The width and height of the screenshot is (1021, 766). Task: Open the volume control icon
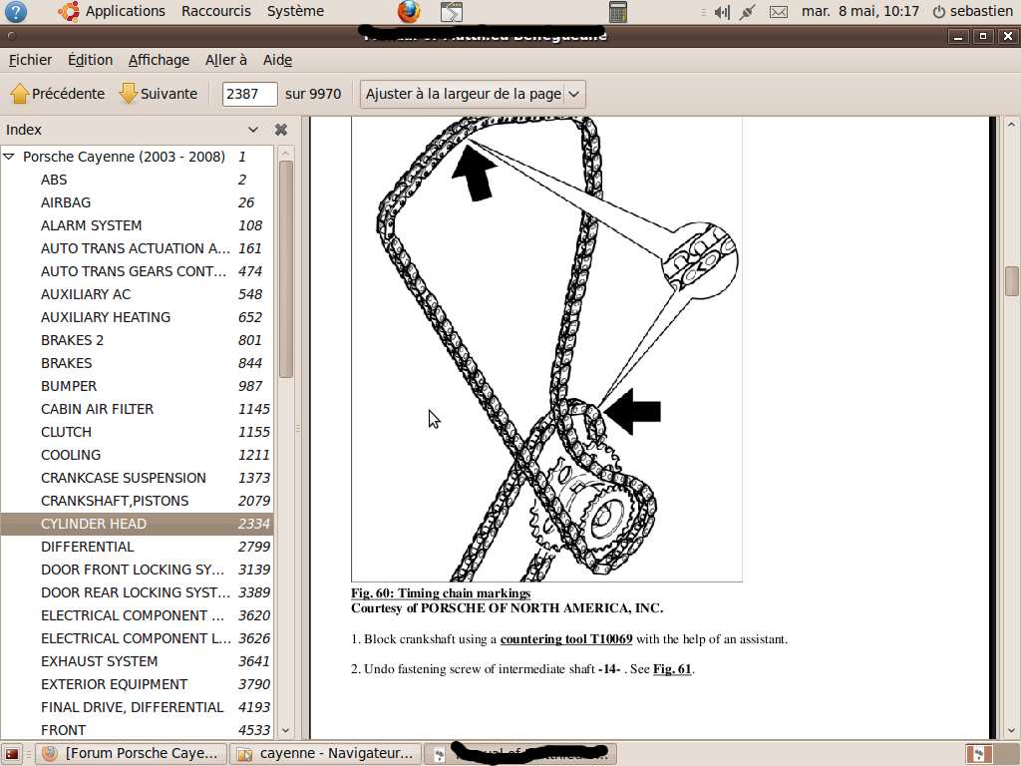tap(722, 12)
